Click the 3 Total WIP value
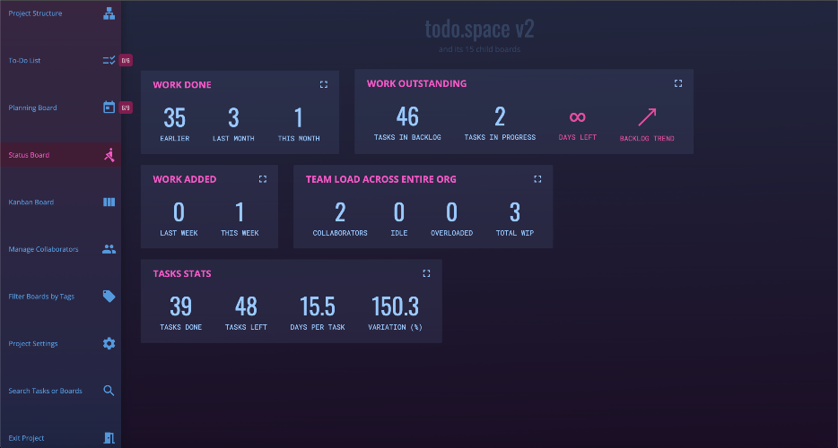 (x=515, y=212)
